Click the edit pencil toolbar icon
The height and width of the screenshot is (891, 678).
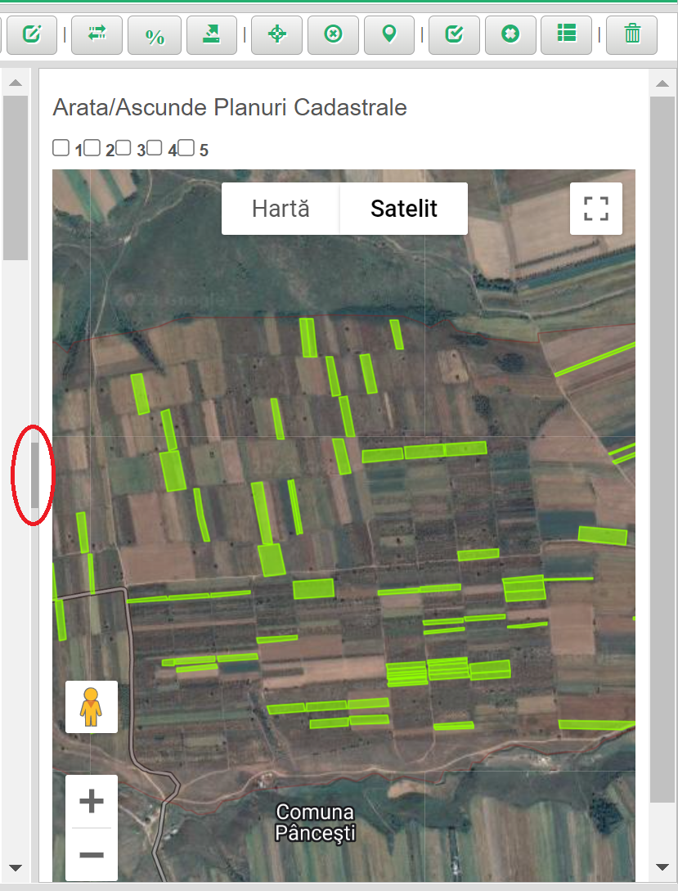31,34
